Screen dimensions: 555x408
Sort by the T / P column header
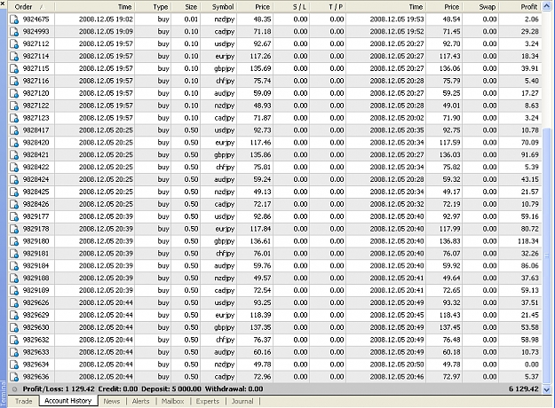click(328, 7)
